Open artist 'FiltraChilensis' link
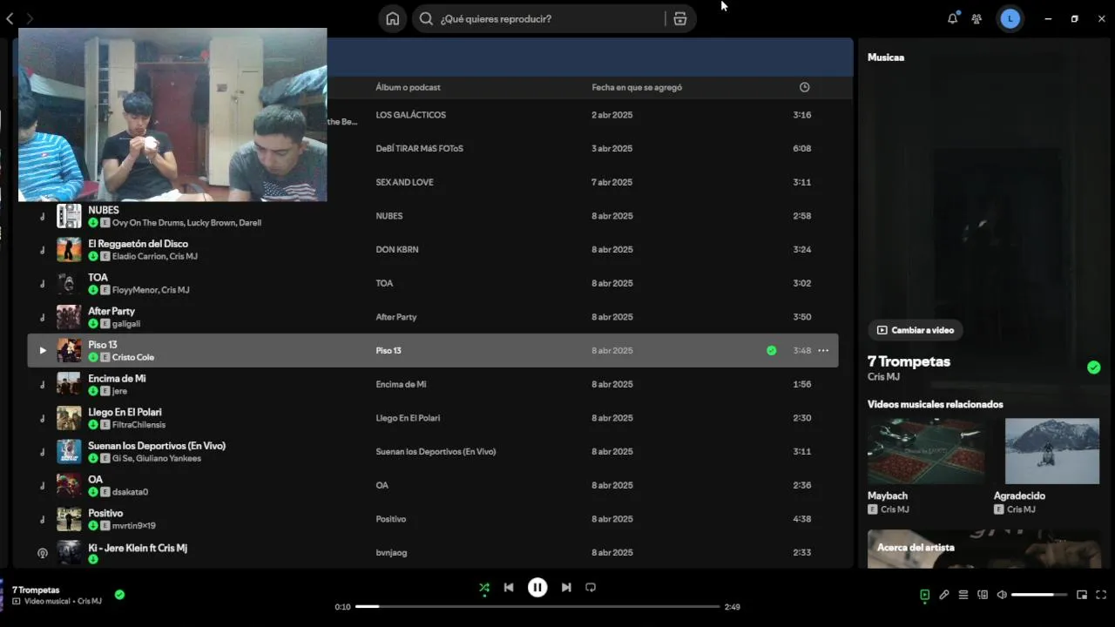This screenshot has width=1115, height=627. [139, 425]
